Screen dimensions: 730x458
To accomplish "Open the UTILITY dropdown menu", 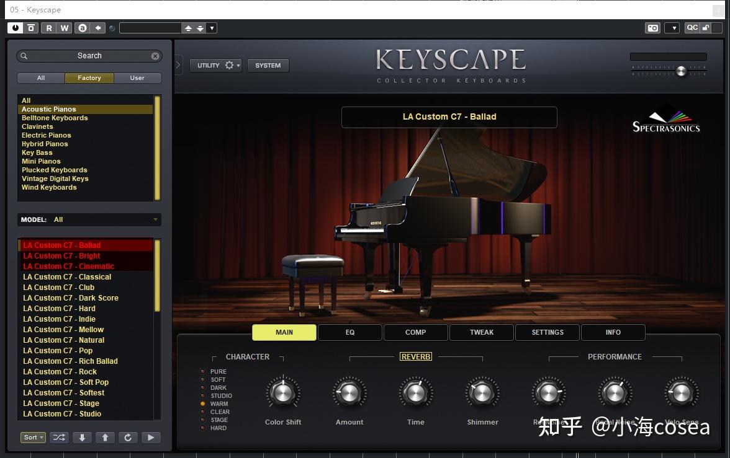I will [215, 65].
